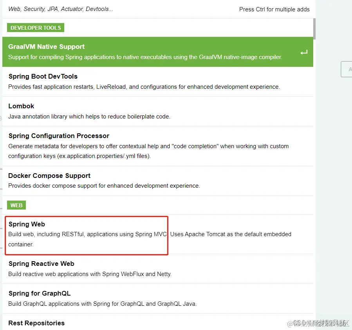Choose the Lombok dependency
352x330 pixels.
click(157, 111)
